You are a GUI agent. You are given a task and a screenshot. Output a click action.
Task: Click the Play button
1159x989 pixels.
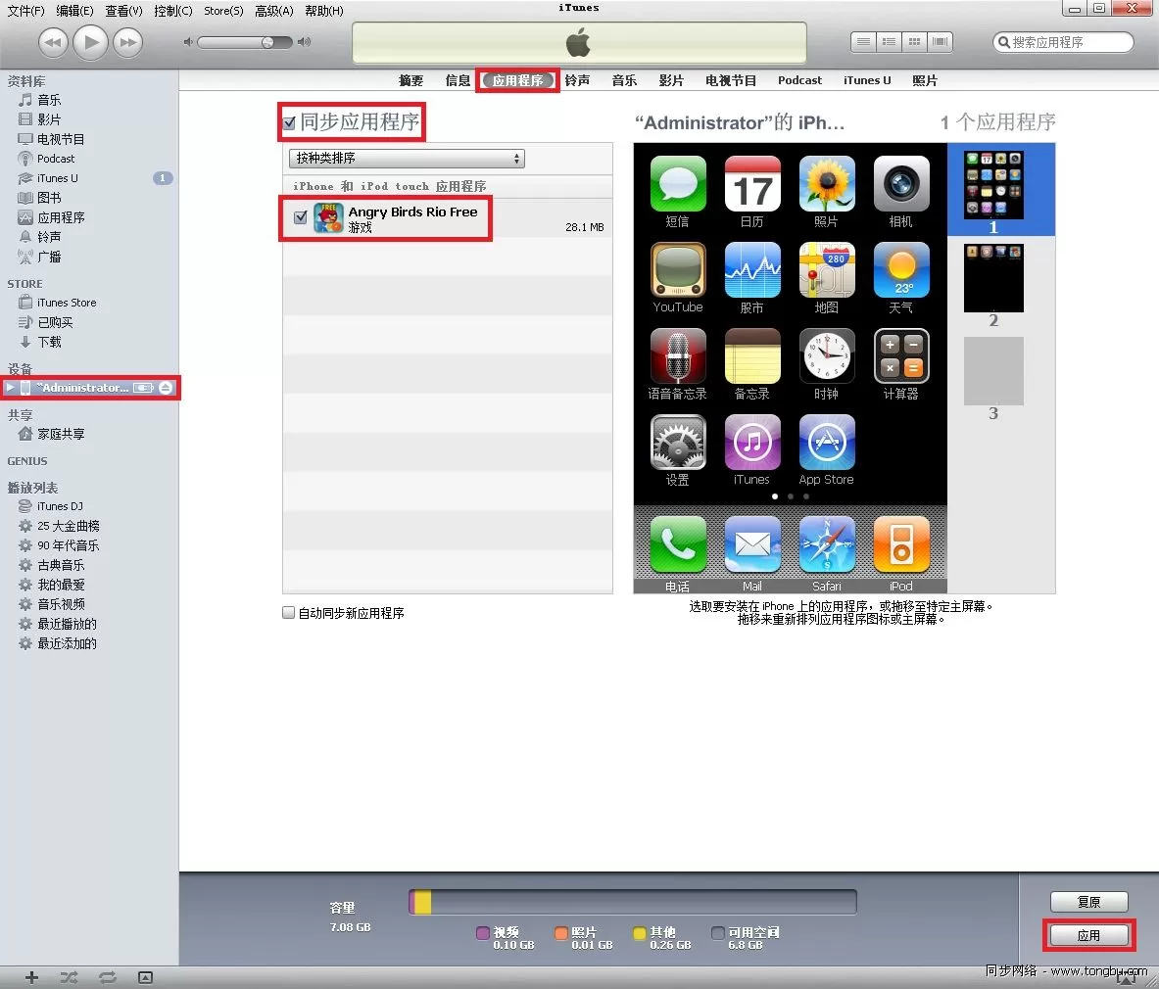(91, 42)
